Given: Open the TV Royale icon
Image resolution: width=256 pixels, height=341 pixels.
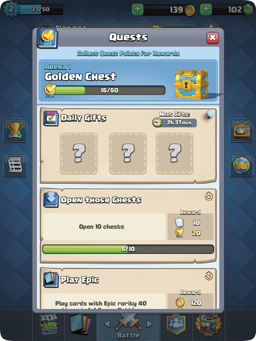Looking at the screenshot, I should click(241, 130).
